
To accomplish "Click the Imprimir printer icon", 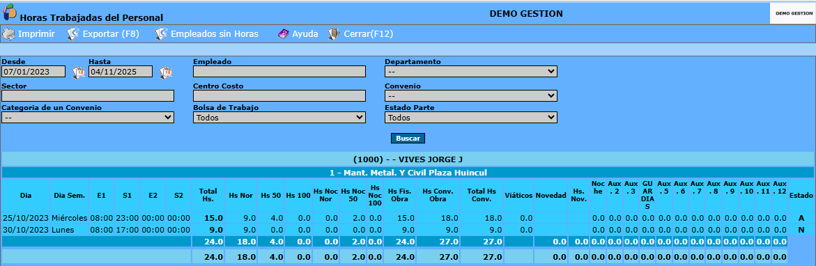I will pyautogui.click(x=8, y=34).
